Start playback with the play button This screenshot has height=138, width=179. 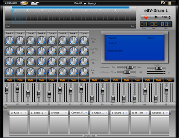156,17
